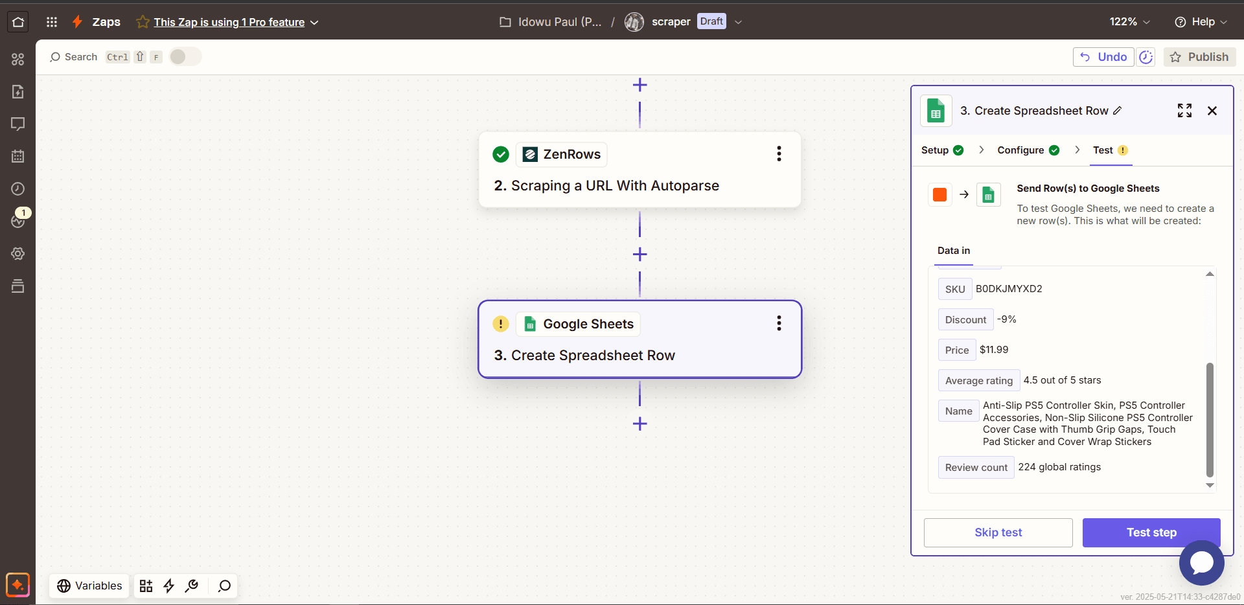Click the Google Sheets icon in panel header

pyautogui.click(x=936, y=111)
